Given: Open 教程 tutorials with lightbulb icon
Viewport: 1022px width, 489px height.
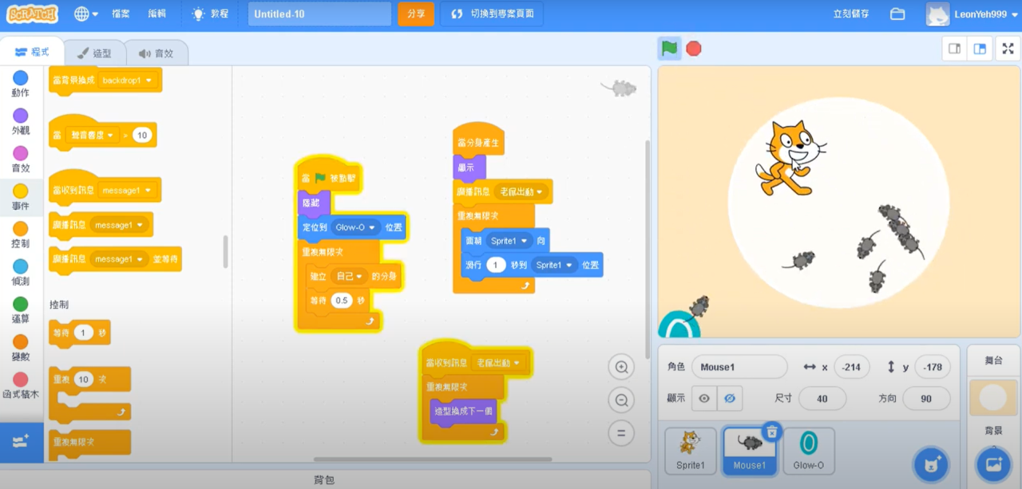Looking at the screenshot, I should pos(210,14).
